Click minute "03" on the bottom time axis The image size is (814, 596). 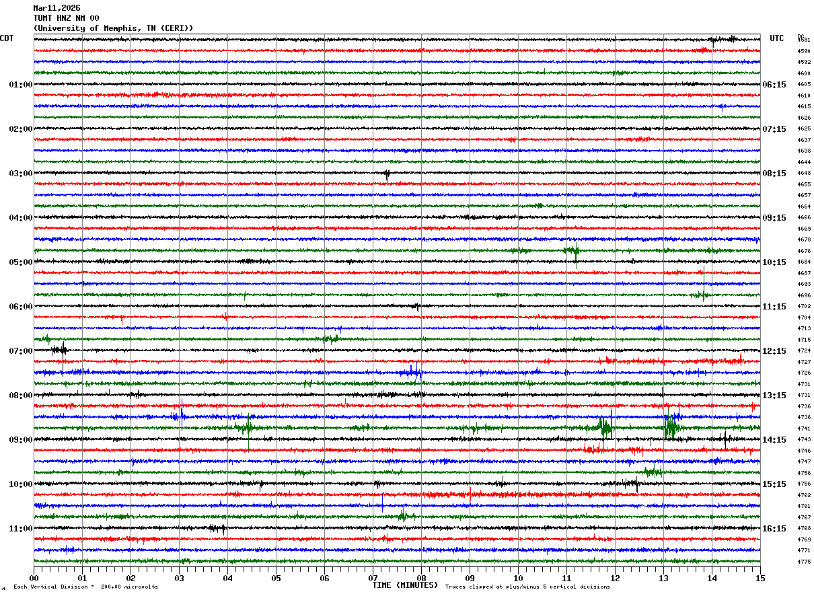(x=179, y=578)
